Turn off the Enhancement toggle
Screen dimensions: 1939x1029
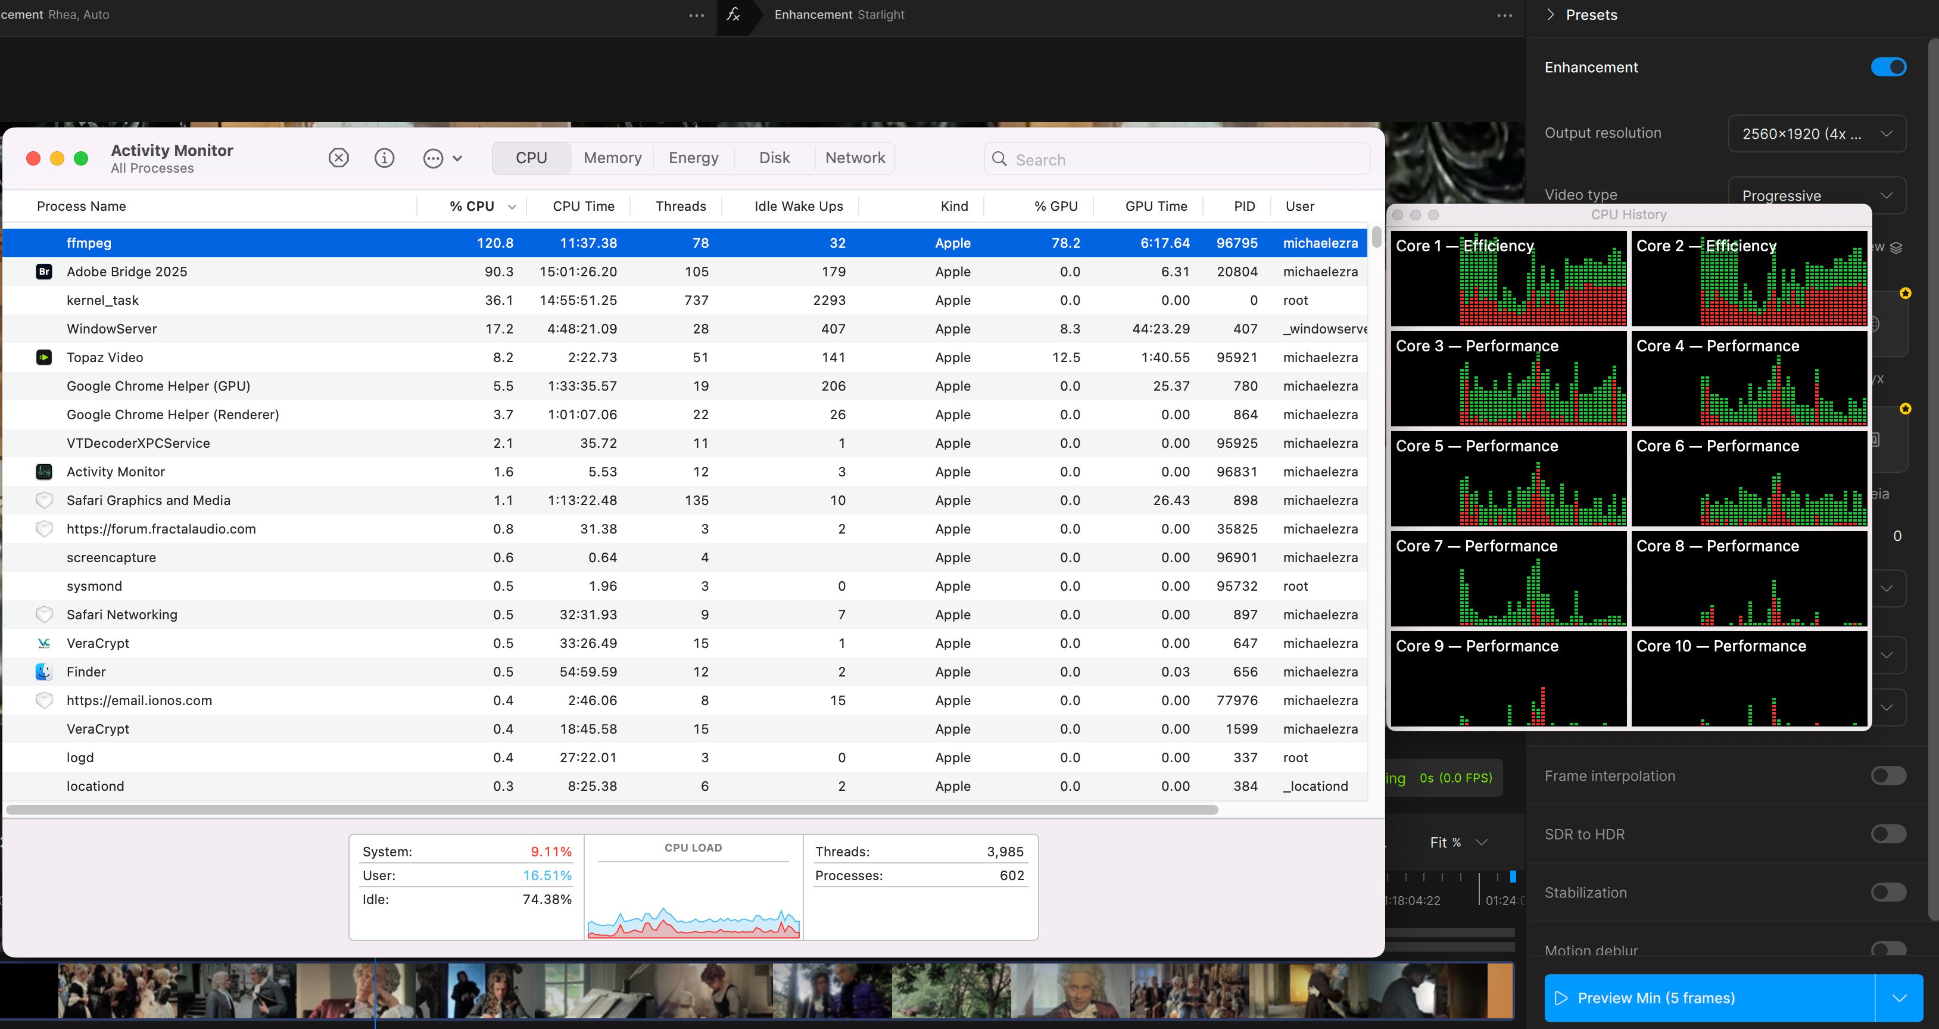[x=1888, y=67]
